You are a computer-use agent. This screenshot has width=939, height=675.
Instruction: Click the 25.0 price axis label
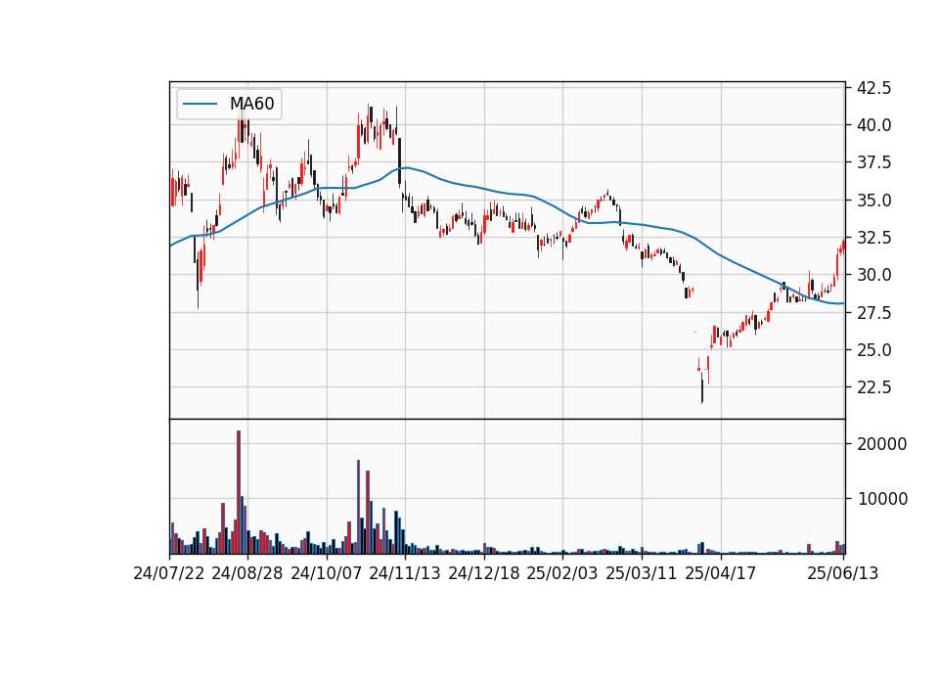(x=874, y=350)
